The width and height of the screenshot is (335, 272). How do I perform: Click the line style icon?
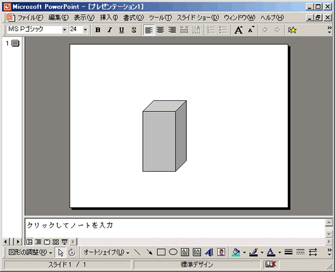point(289,252)
